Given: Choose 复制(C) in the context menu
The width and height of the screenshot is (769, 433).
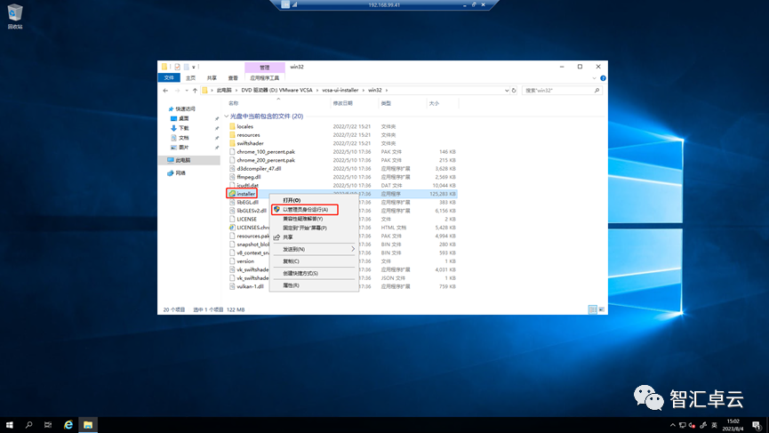Looking at the screenshot, I should pyautogui.click(x=291, y=261).
